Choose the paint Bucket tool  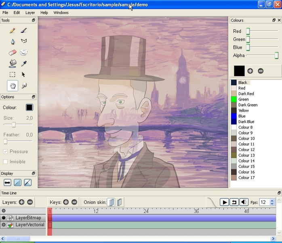[x=13, y=63]
